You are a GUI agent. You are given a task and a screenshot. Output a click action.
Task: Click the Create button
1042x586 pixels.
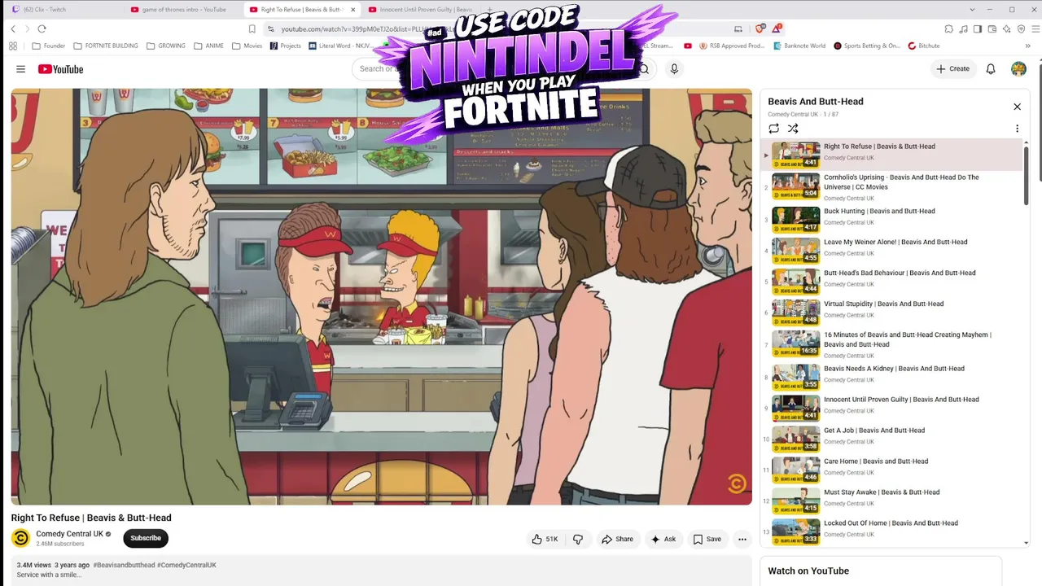(x=953, y=69)
